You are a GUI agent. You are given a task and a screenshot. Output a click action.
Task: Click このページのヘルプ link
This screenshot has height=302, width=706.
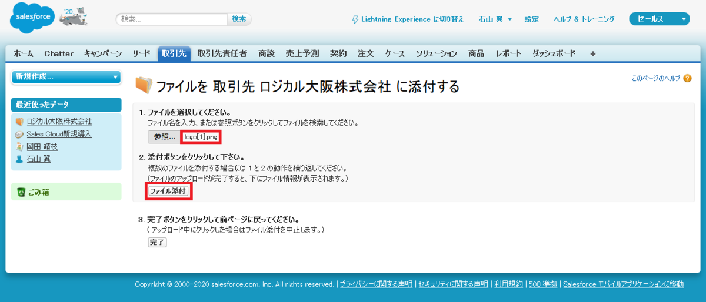pos(656,78)
